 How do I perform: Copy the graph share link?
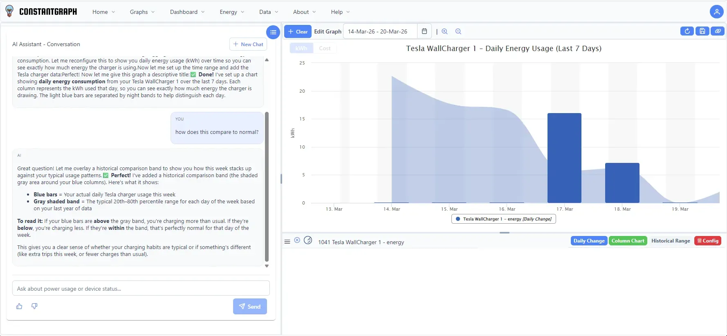pyautogui.click(x=718, y=31)
